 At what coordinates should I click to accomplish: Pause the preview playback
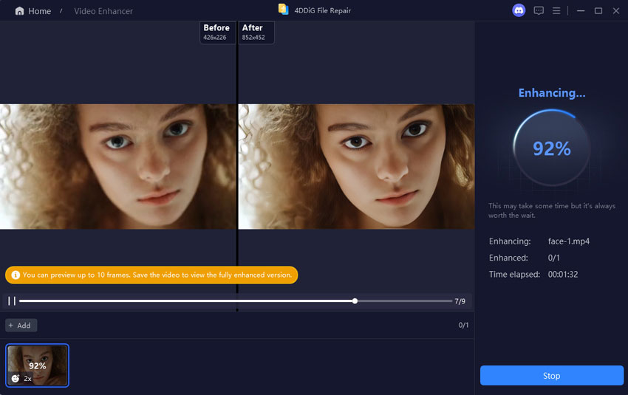point(12,301)
